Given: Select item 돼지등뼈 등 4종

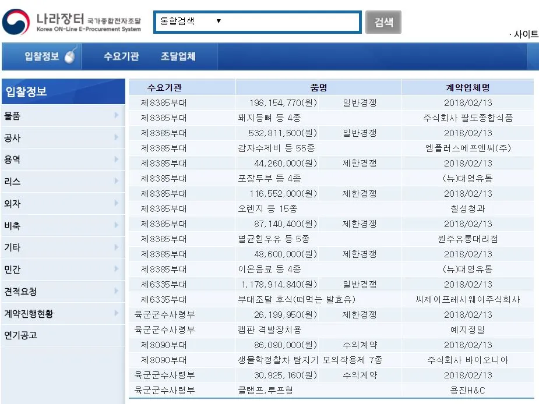Looking at the screenshot, I should (269, 118).
